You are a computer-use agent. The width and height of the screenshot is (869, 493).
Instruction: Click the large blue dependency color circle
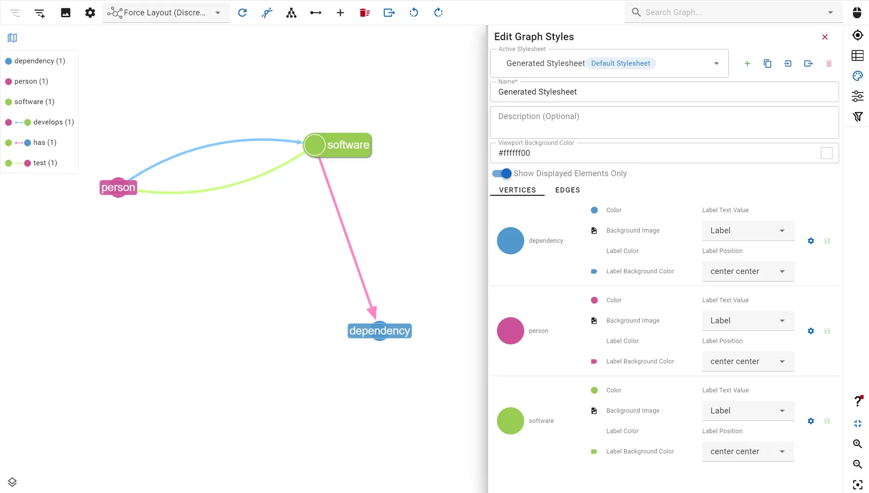pyautogui.click(x=511, y=241)
